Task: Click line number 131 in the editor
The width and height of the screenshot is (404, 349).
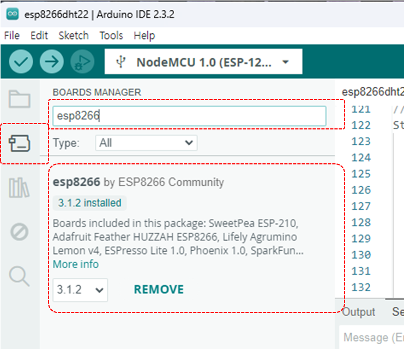Action: pos(361,271)
